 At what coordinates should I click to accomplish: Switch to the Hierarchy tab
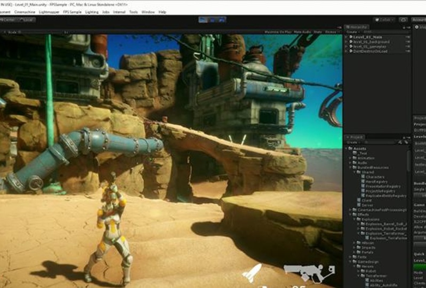coord(357,27)
